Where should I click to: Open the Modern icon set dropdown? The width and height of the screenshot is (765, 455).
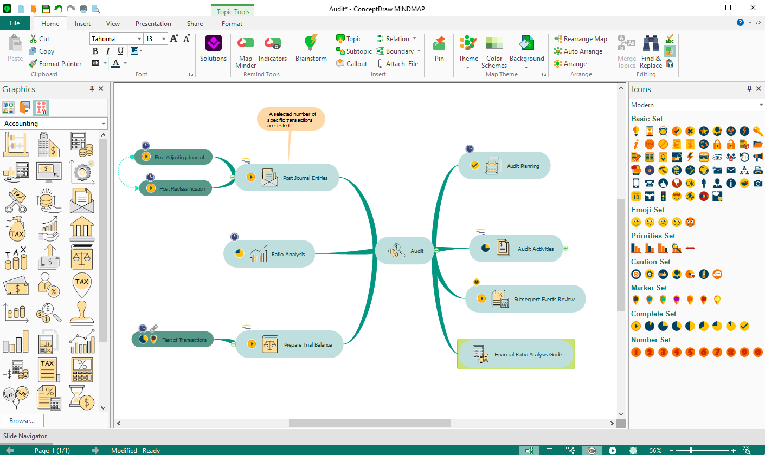[x=761, y=105]
